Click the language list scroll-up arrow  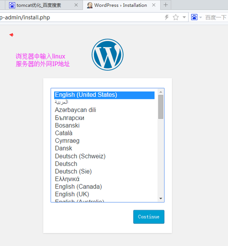point(161,92)
